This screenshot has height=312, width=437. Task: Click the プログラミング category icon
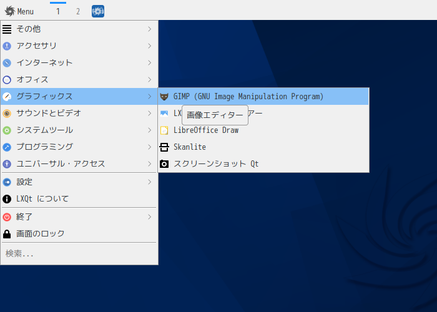pyautogui.click(x=7, y=147)
